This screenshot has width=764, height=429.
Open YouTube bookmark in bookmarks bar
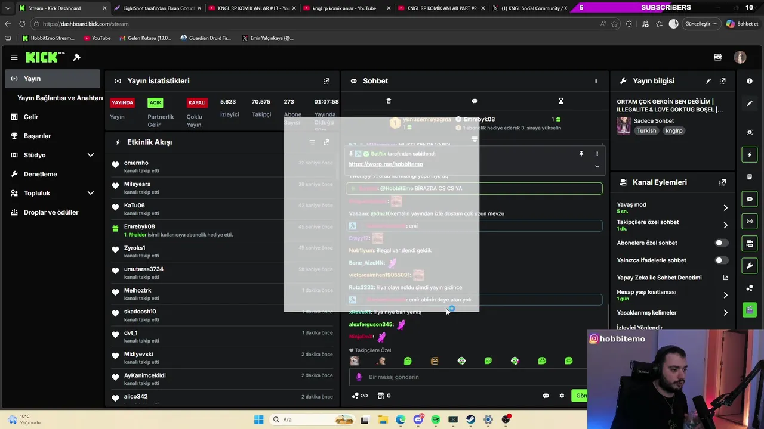coord(97,38)
